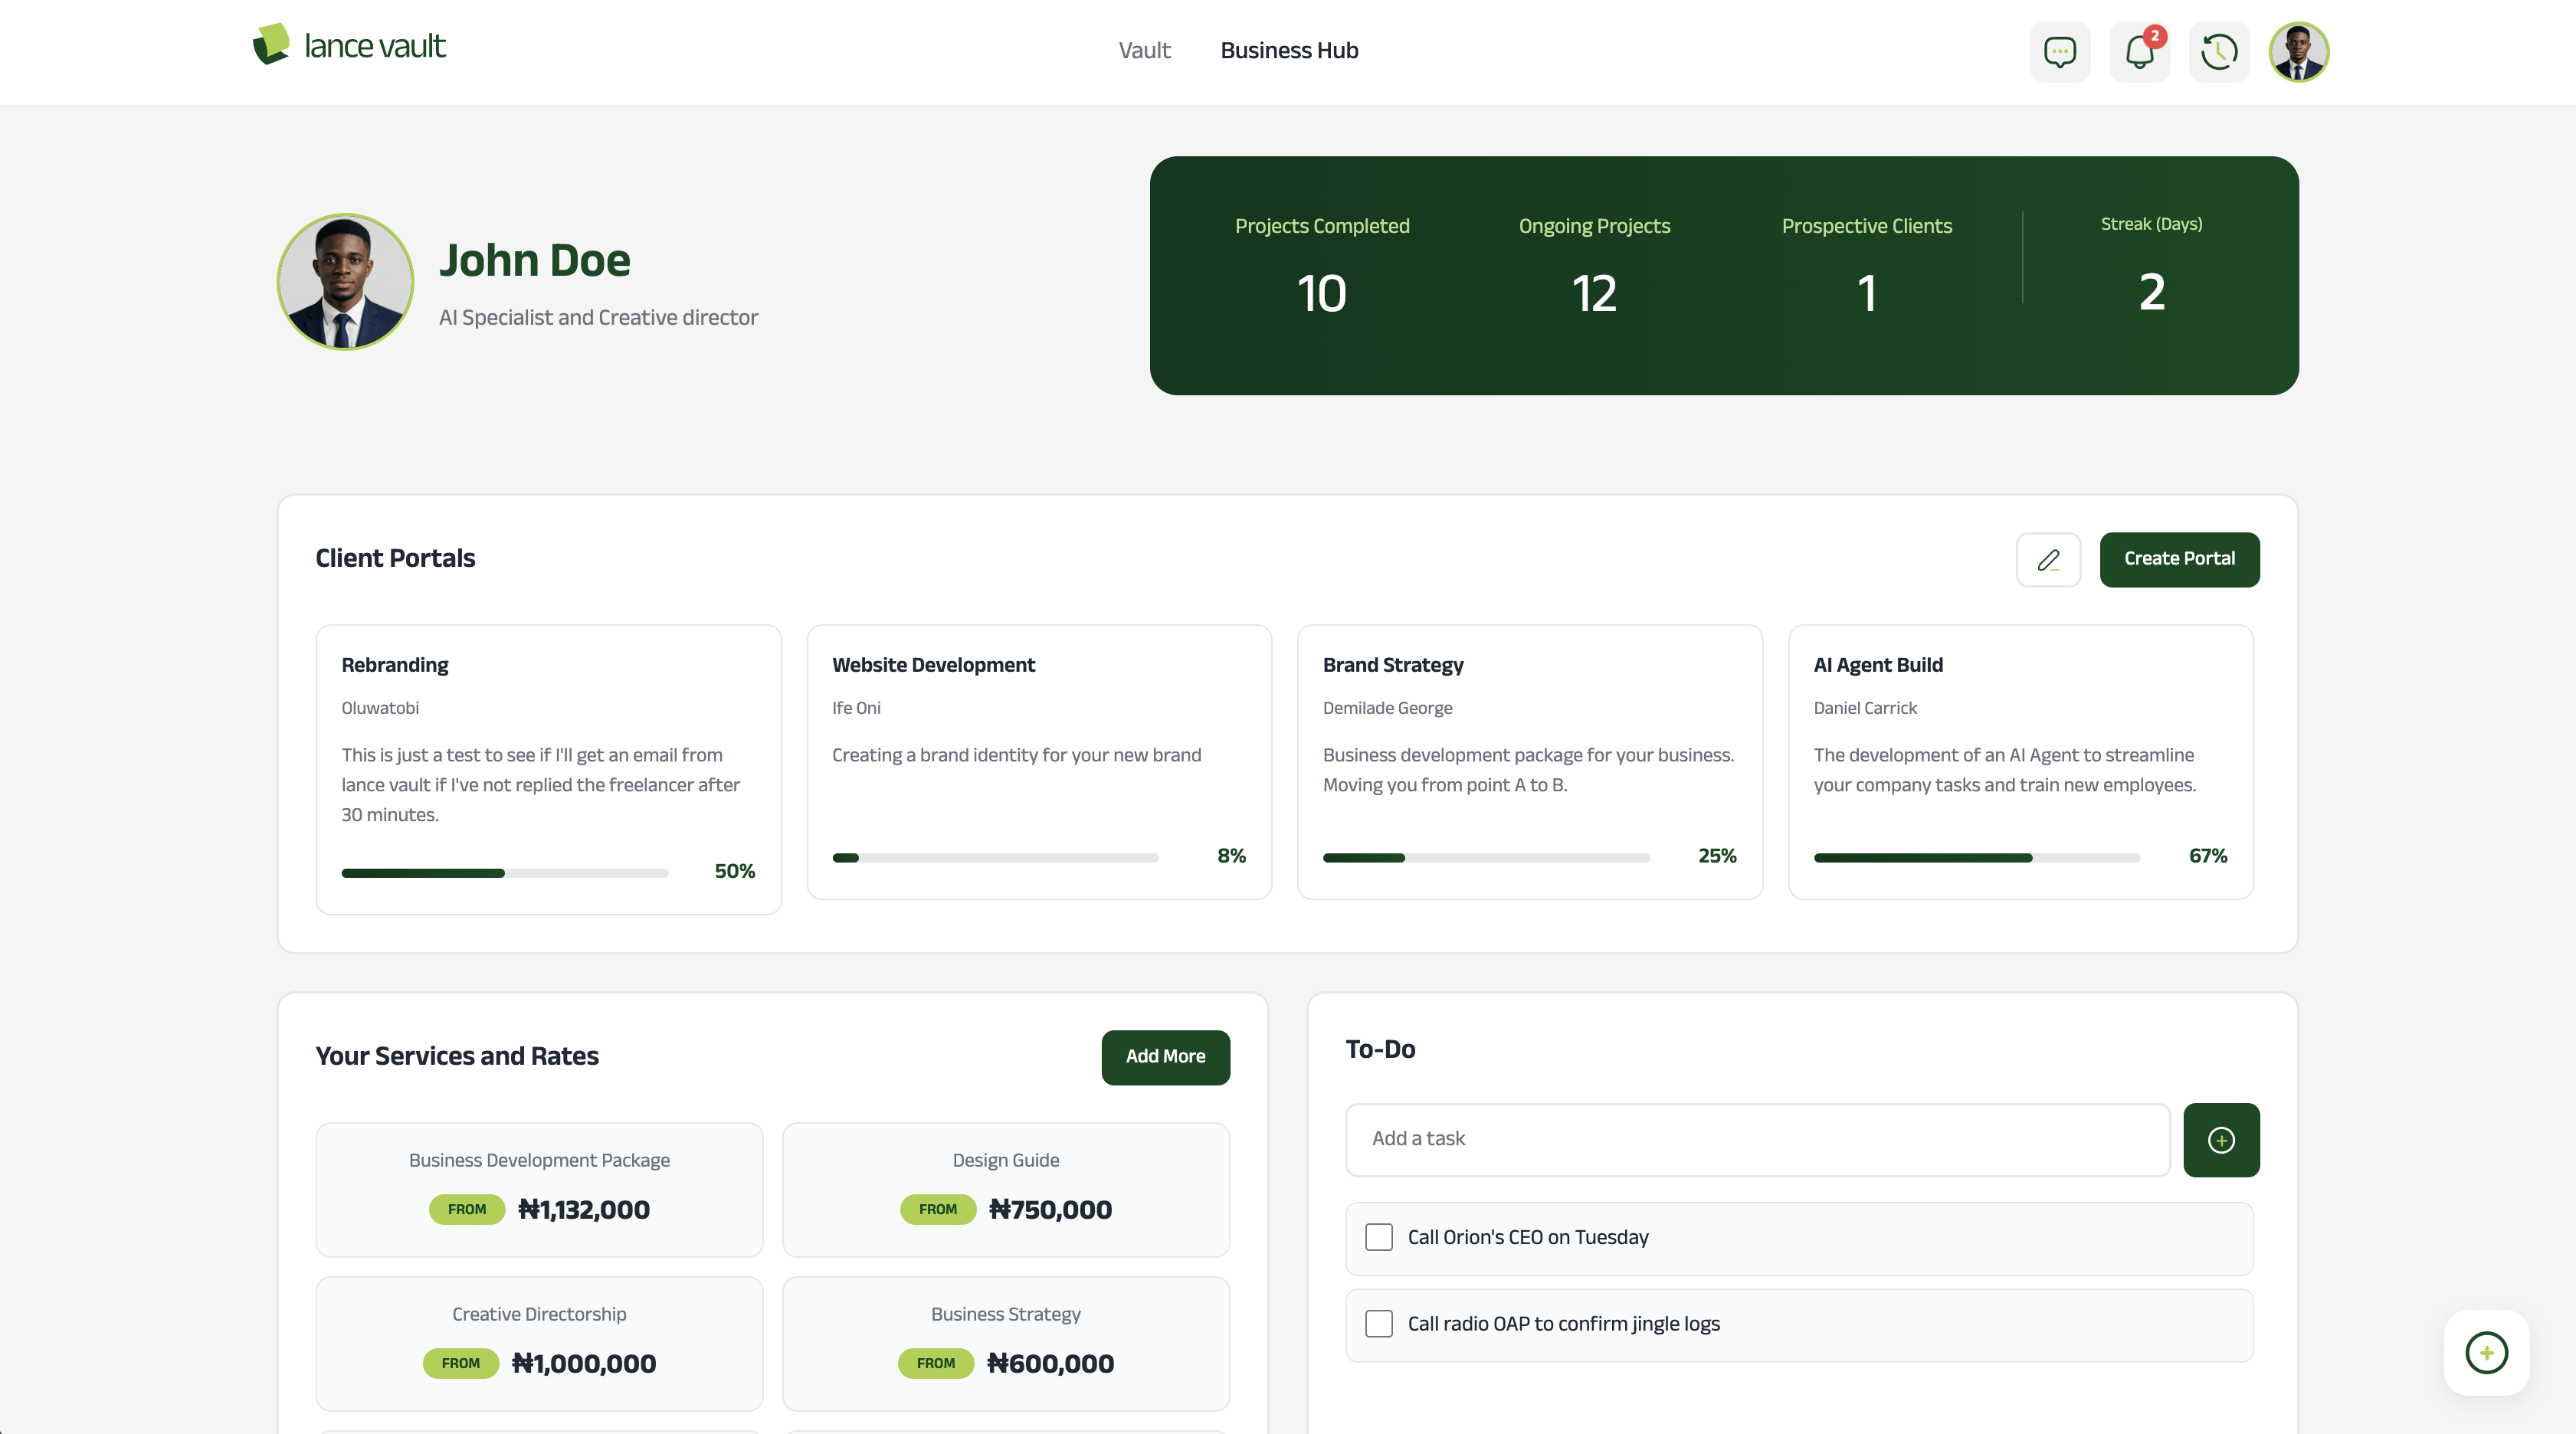Select the Business Hub tab

pos(1289,50)
